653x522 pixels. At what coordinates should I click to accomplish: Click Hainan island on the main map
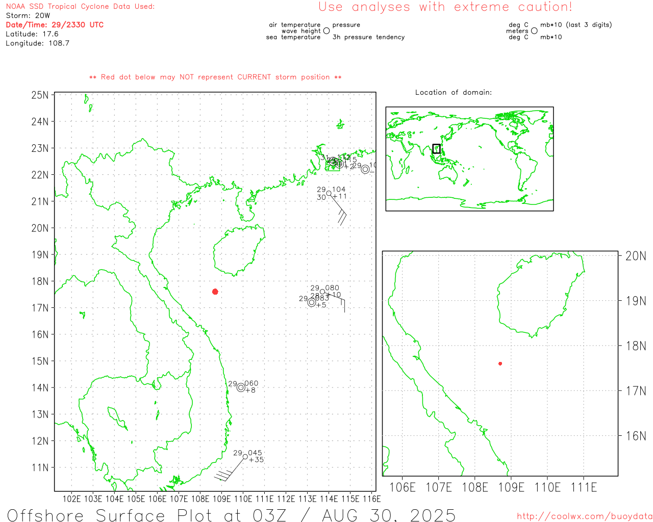(239, 251)
